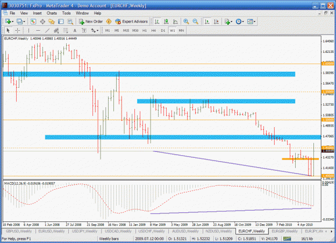Switch to AUDUSD,Weekly chart tab
This screenshot has width=336, height=243.
[185, 231]
